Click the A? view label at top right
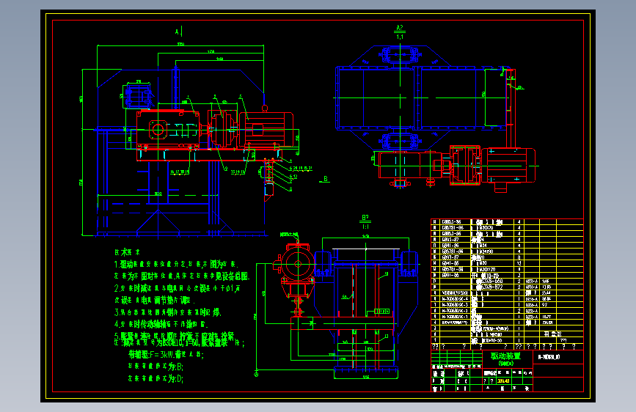Viewport: 636px width, 412px height. pyautogui.click(x=400, y=28)
